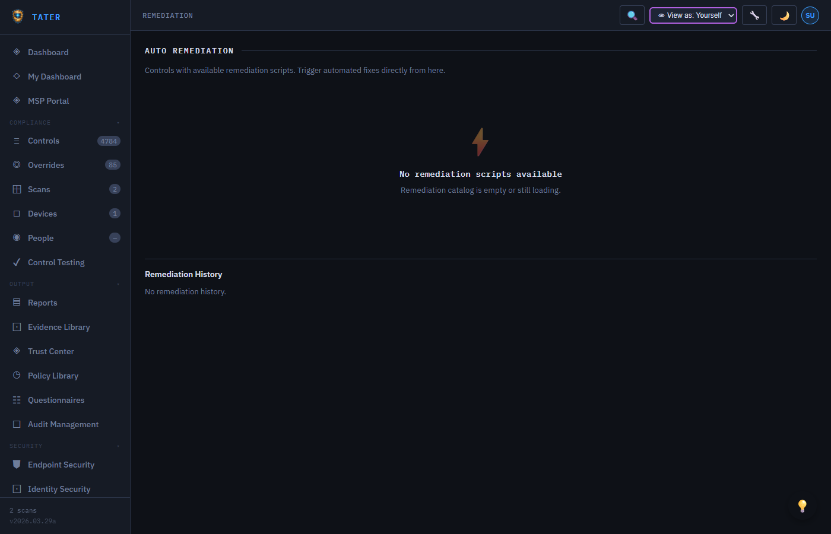Click the Dashboard sidebar icon
Screen dimensions: 831x534
point(17,52)
